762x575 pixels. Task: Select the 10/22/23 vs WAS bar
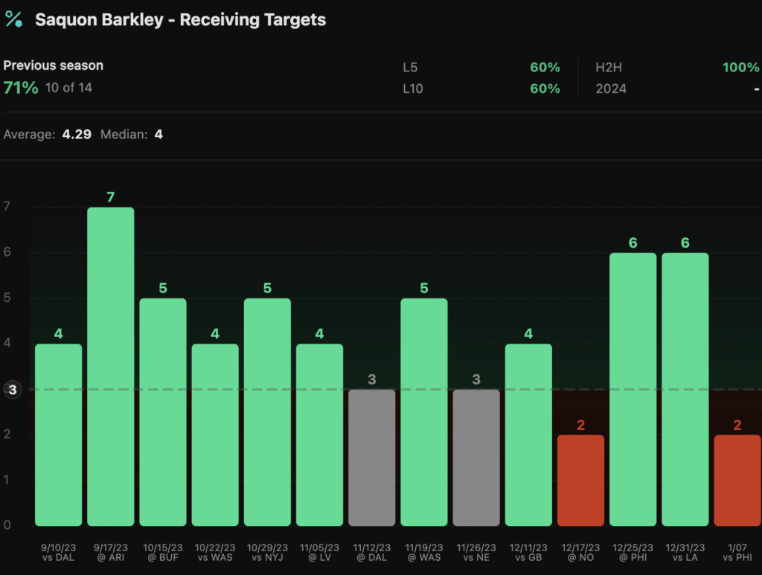click(x=215, y=434)
